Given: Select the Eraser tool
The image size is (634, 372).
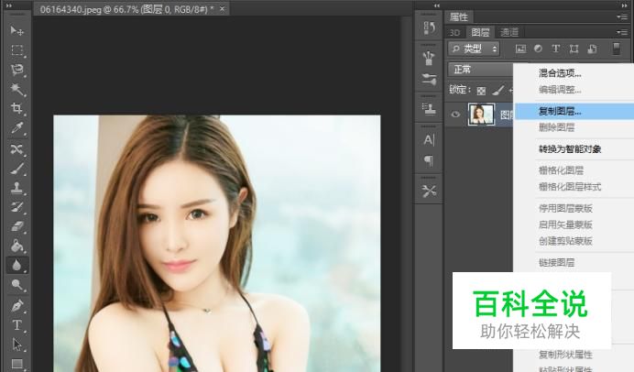Looking at the screenshot, I should click(x=16, y=227).
